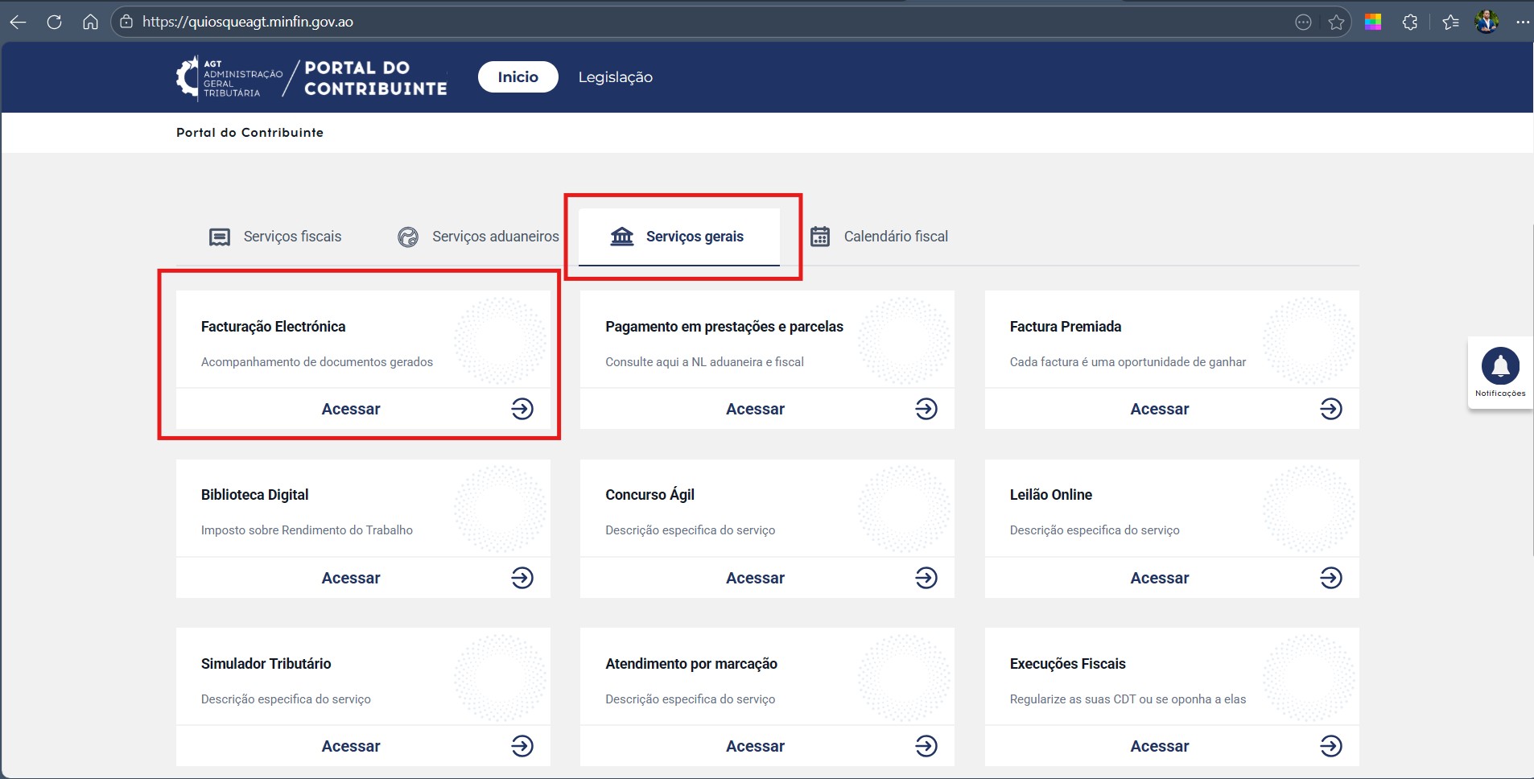
Task: Switch to Serviços fiscais tab
Action: 275,237
